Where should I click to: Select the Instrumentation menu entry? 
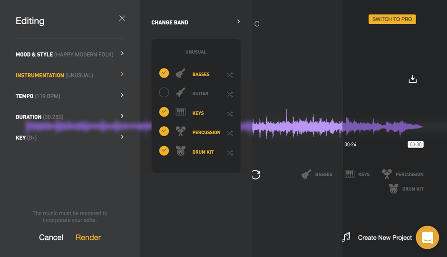coord(70,75)
